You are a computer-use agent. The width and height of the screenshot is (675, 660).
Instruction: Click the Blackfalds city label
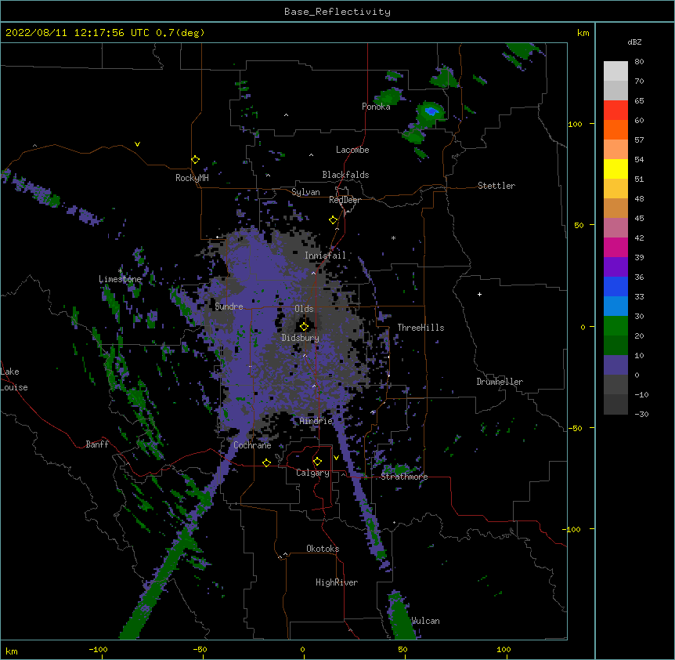[x=345, y=175]
